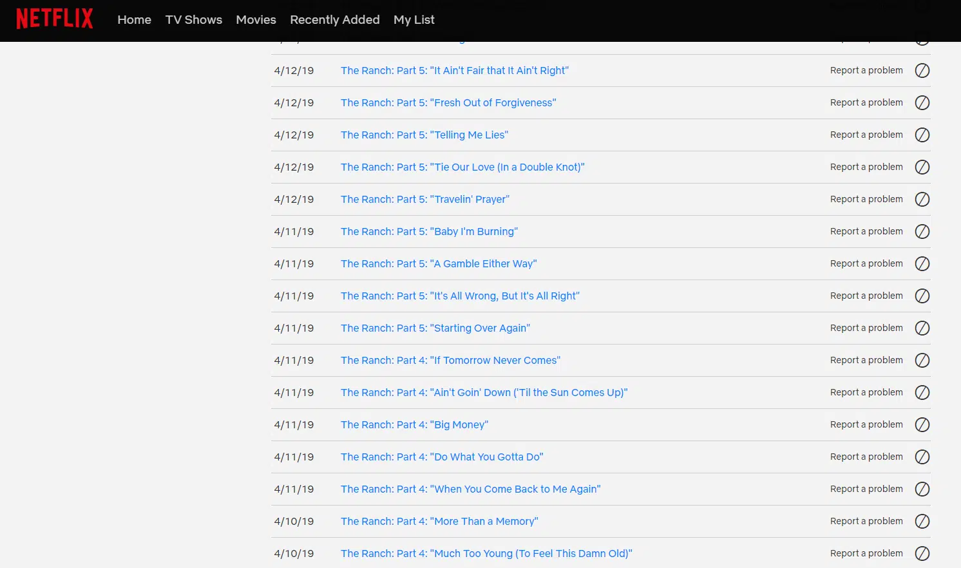961x568 pixels.
Task: Open "Much Too Young (To Feel This Damn Old)" link
Action: [486, 554]
